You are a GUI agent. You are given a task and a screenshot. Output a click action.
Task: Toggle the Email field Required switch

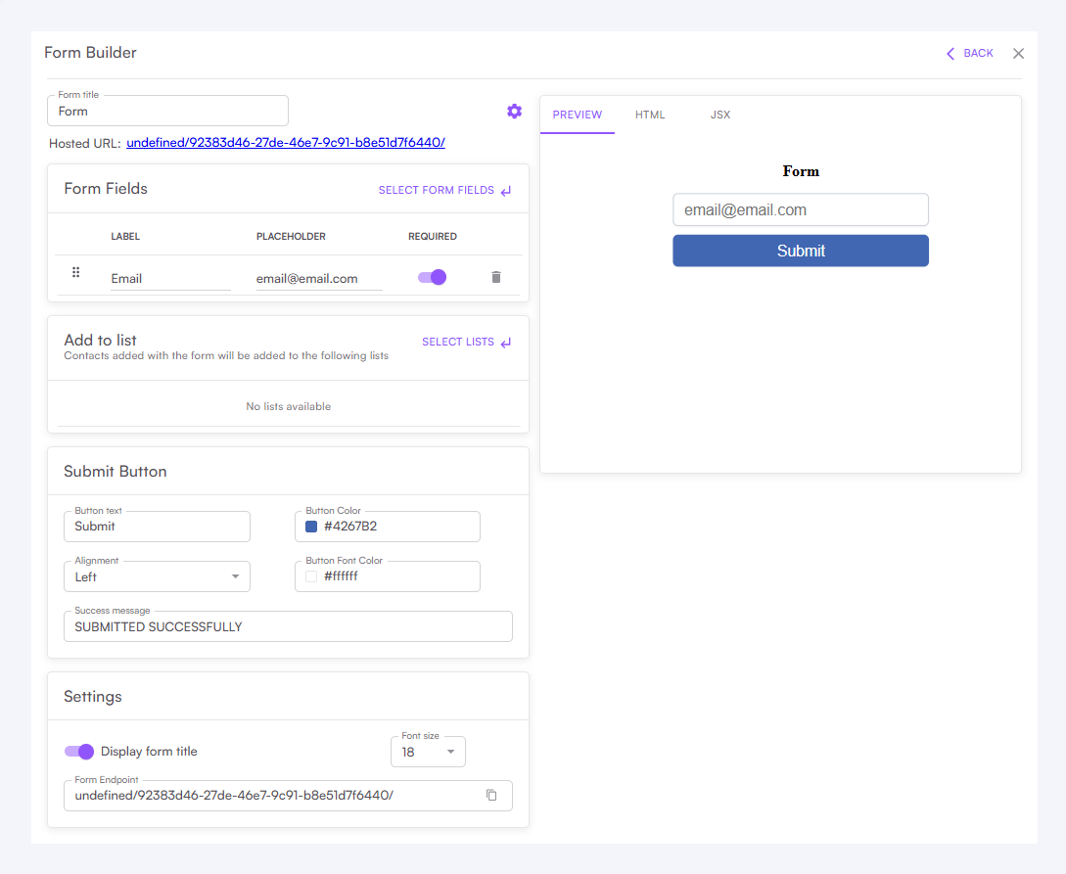(432, 277)
